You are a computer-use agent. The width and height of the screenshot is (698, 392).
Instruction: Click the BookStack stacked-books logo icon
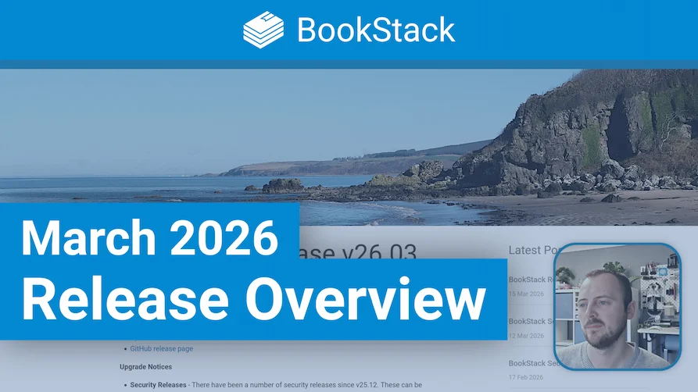(263, 30)
